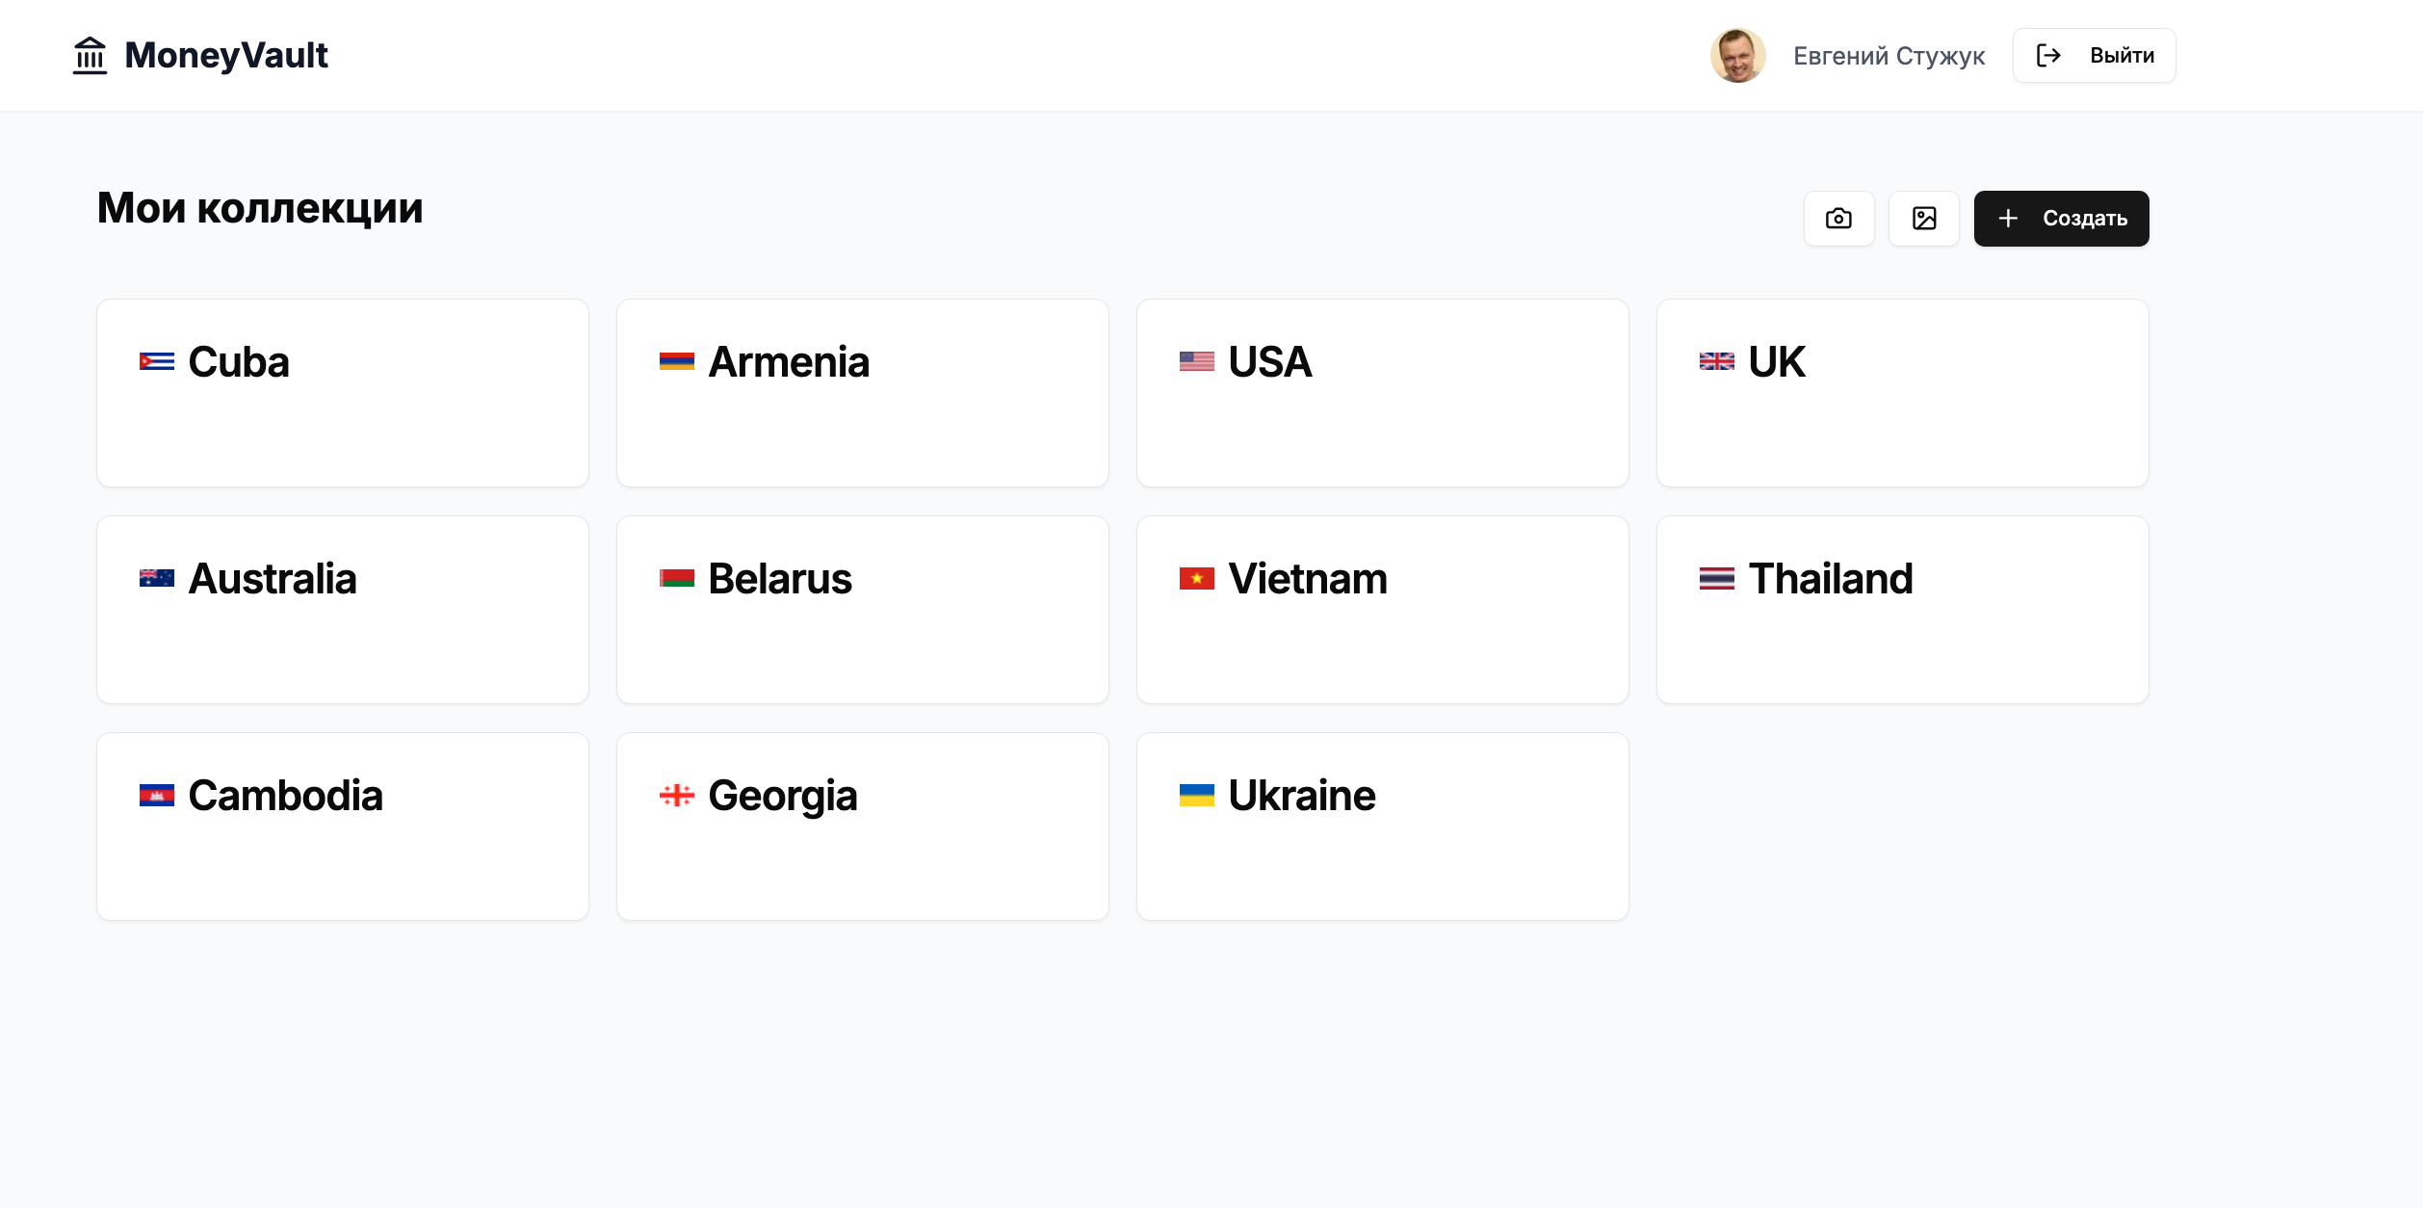
Task: Click the camera icon button
Action: 1838,219
